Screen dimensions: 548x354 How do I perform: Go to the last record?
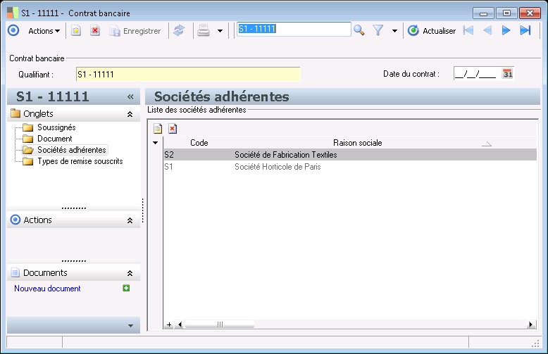pyautogui.click(x=525, y=30)
